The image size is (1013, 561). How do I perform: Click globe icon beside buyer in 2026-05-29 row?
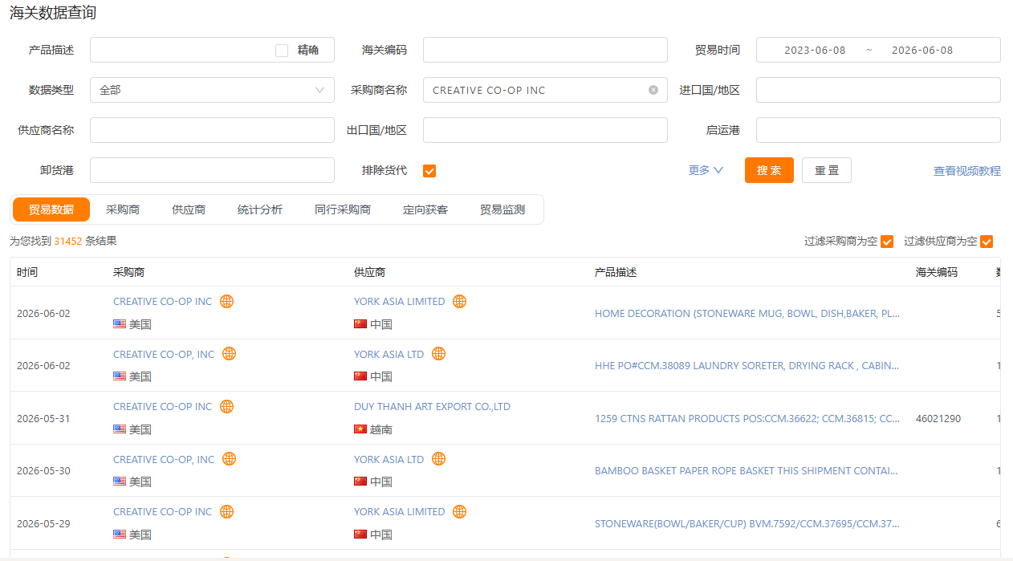[x=227, y=511]
